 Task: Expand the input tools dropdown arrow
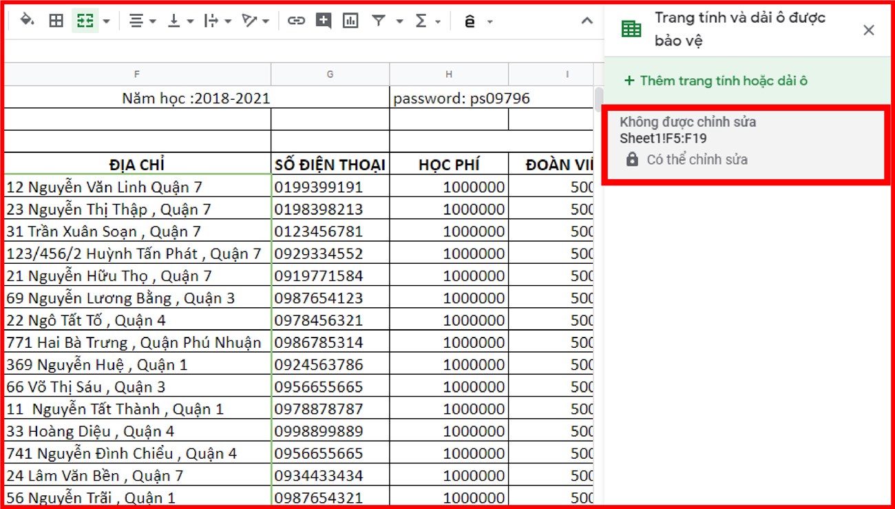click(489, 21)
